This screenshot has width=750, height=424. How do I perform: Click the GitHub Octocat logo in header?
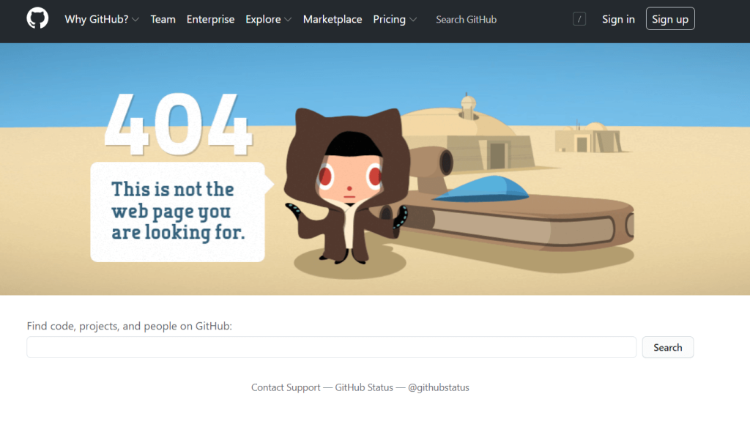[x=37, y=19]
